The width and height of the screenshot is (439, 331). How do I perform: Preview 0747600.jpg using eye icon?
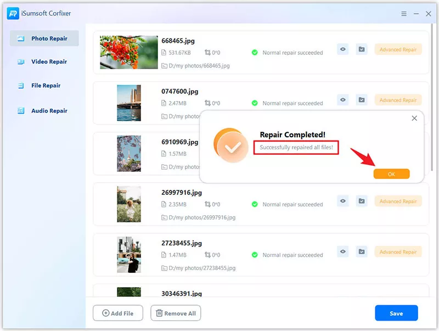tap(343, 100)
